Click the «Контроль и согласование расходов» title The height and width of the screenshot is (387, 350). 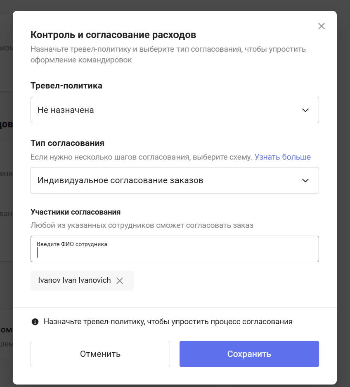tap(114, 35)
